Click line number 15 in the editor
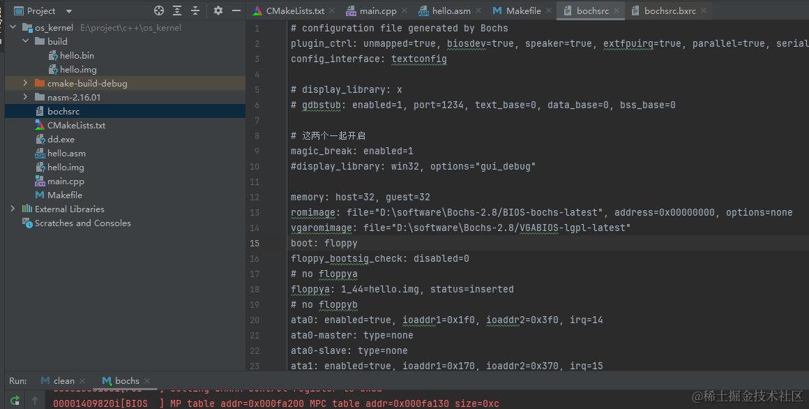The height and width of the screenshot is (409, 809). pyautogui.click(x=256, y=243)
